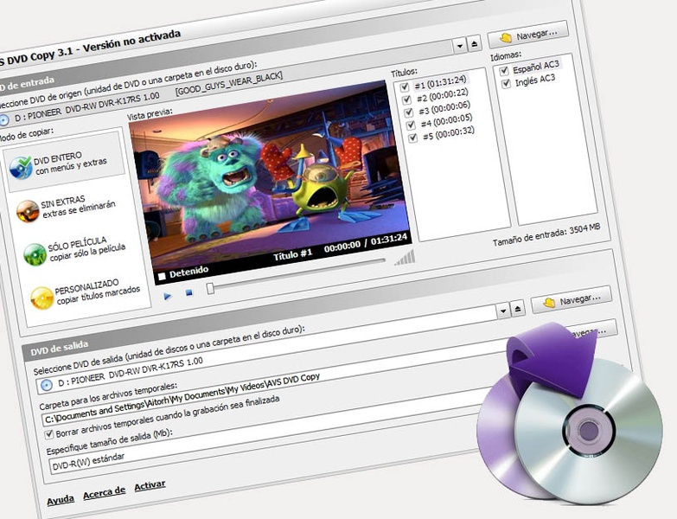
Task: Click the 'DVD de salida' section header
Action: 59,349
